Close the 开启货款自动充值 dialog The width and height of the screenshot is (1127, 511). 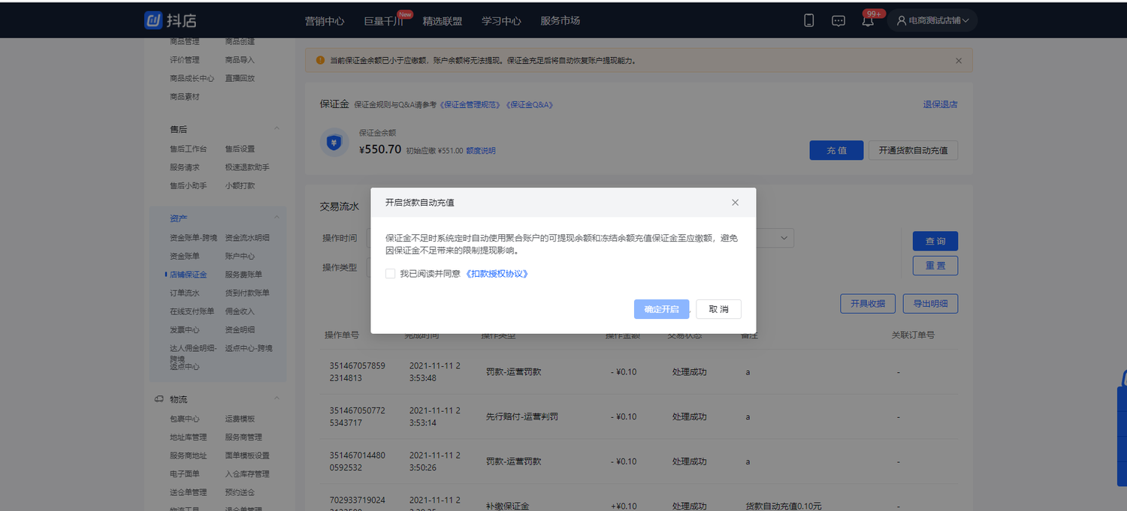pos(735,202)
